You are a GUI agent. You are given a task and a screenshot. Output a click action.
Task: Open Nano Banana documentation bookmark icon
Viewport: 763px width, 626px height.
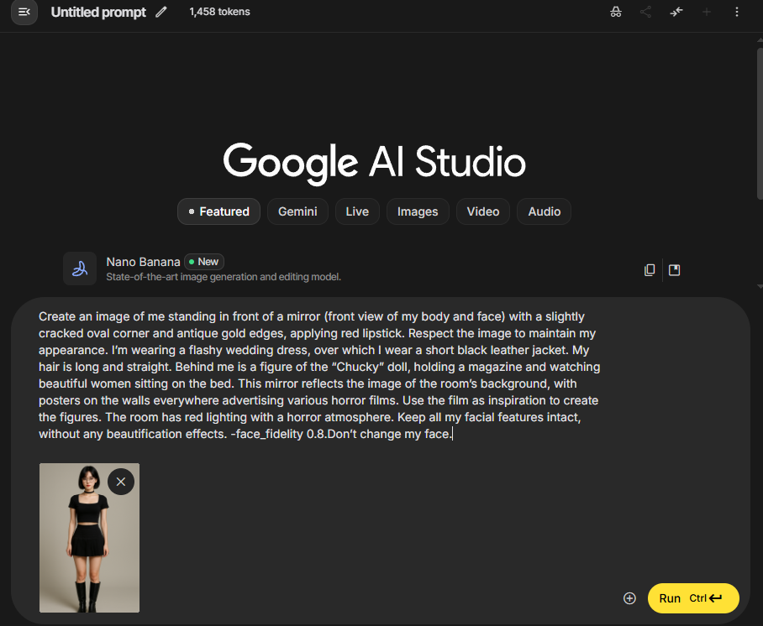tap(674, 269)
